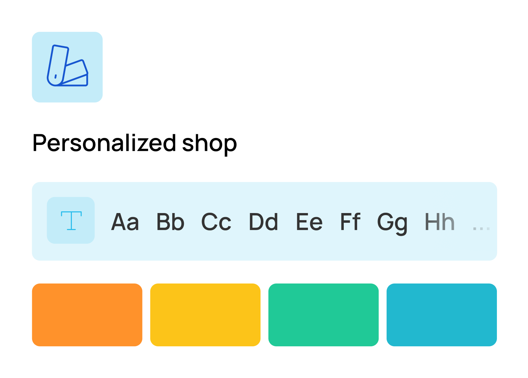Select the typography T icon
This screenshot has height=378, width=528.
[x=71, y=220]
